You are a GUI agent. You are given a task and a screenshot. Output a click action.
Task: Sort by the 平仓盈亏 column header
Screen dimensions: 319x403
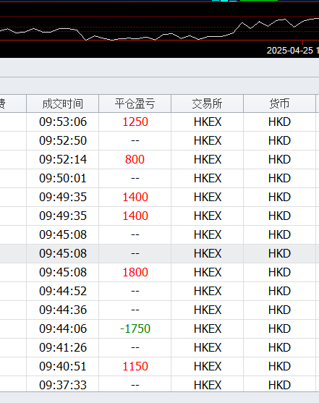135,103
